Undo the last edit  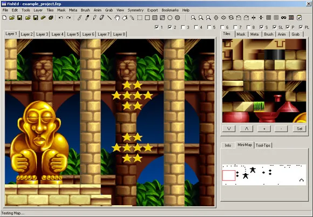(x=61, y=18)
